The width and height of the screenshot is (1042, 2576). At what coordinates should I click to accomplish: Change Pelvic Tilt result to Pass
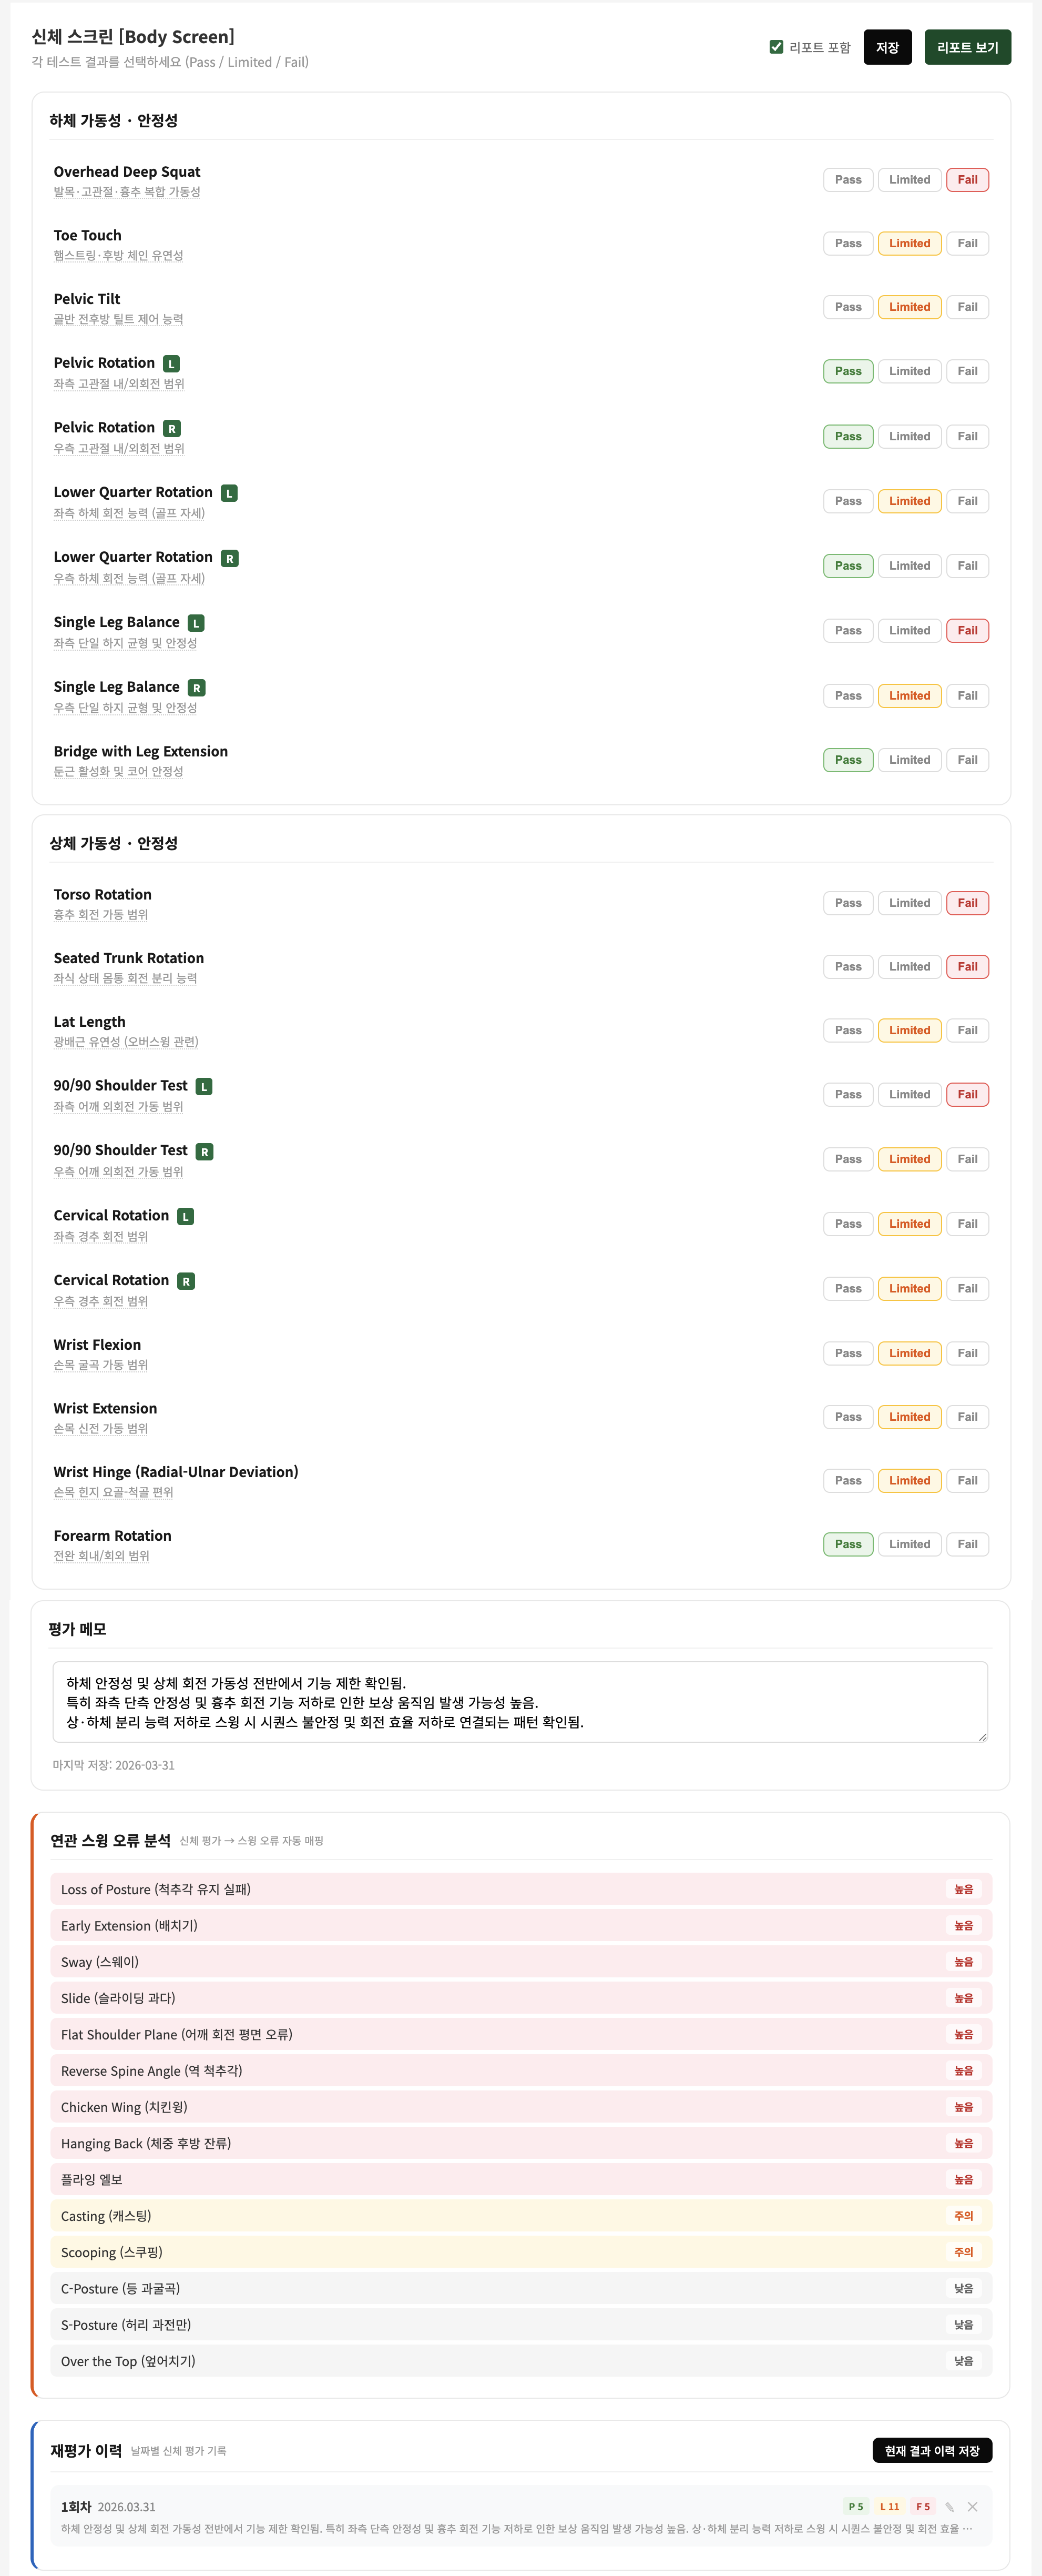coord(847,307)
